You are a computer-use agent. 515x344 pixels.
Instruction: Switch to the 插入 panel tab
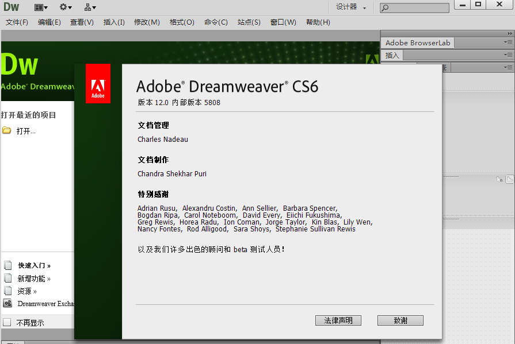click(392, 56)
